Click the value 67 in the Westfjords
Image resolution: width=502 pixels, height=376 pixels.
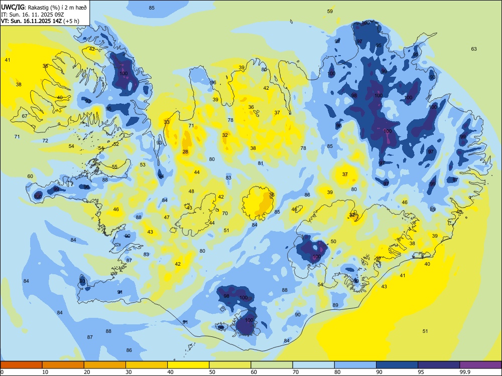click(x=25, y=116)
